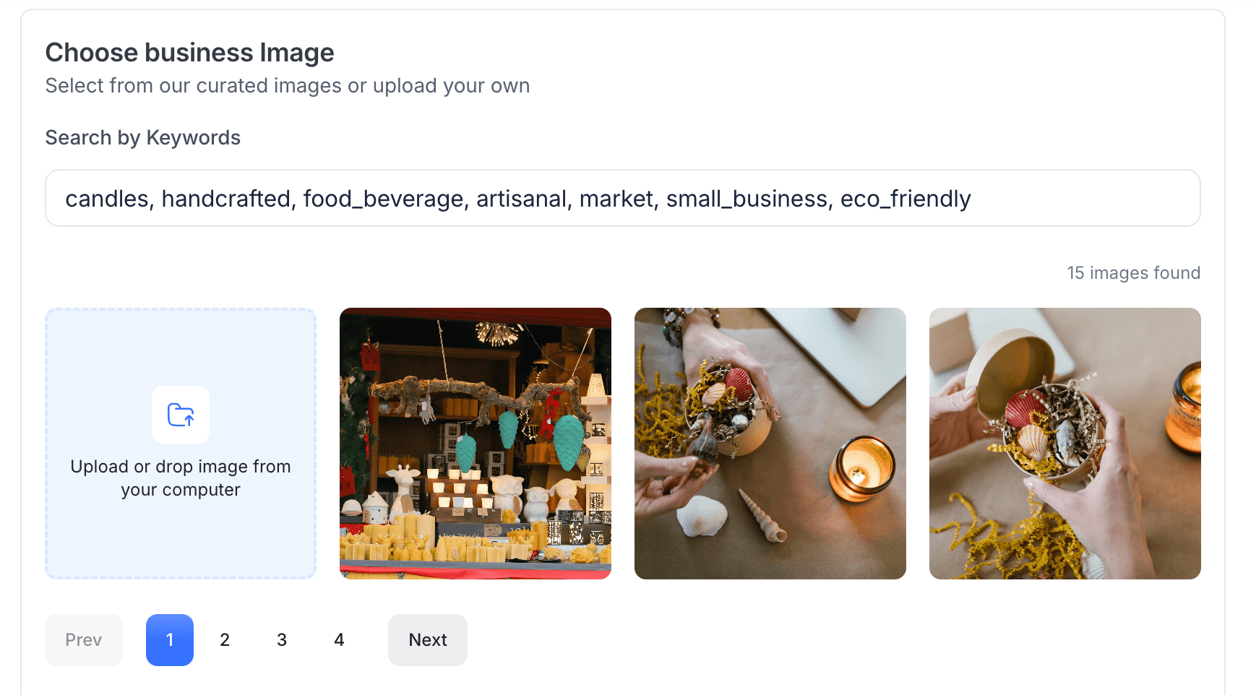Go to the Next page of images
The image size is (1256, 695).
click(x=427, y=639)
